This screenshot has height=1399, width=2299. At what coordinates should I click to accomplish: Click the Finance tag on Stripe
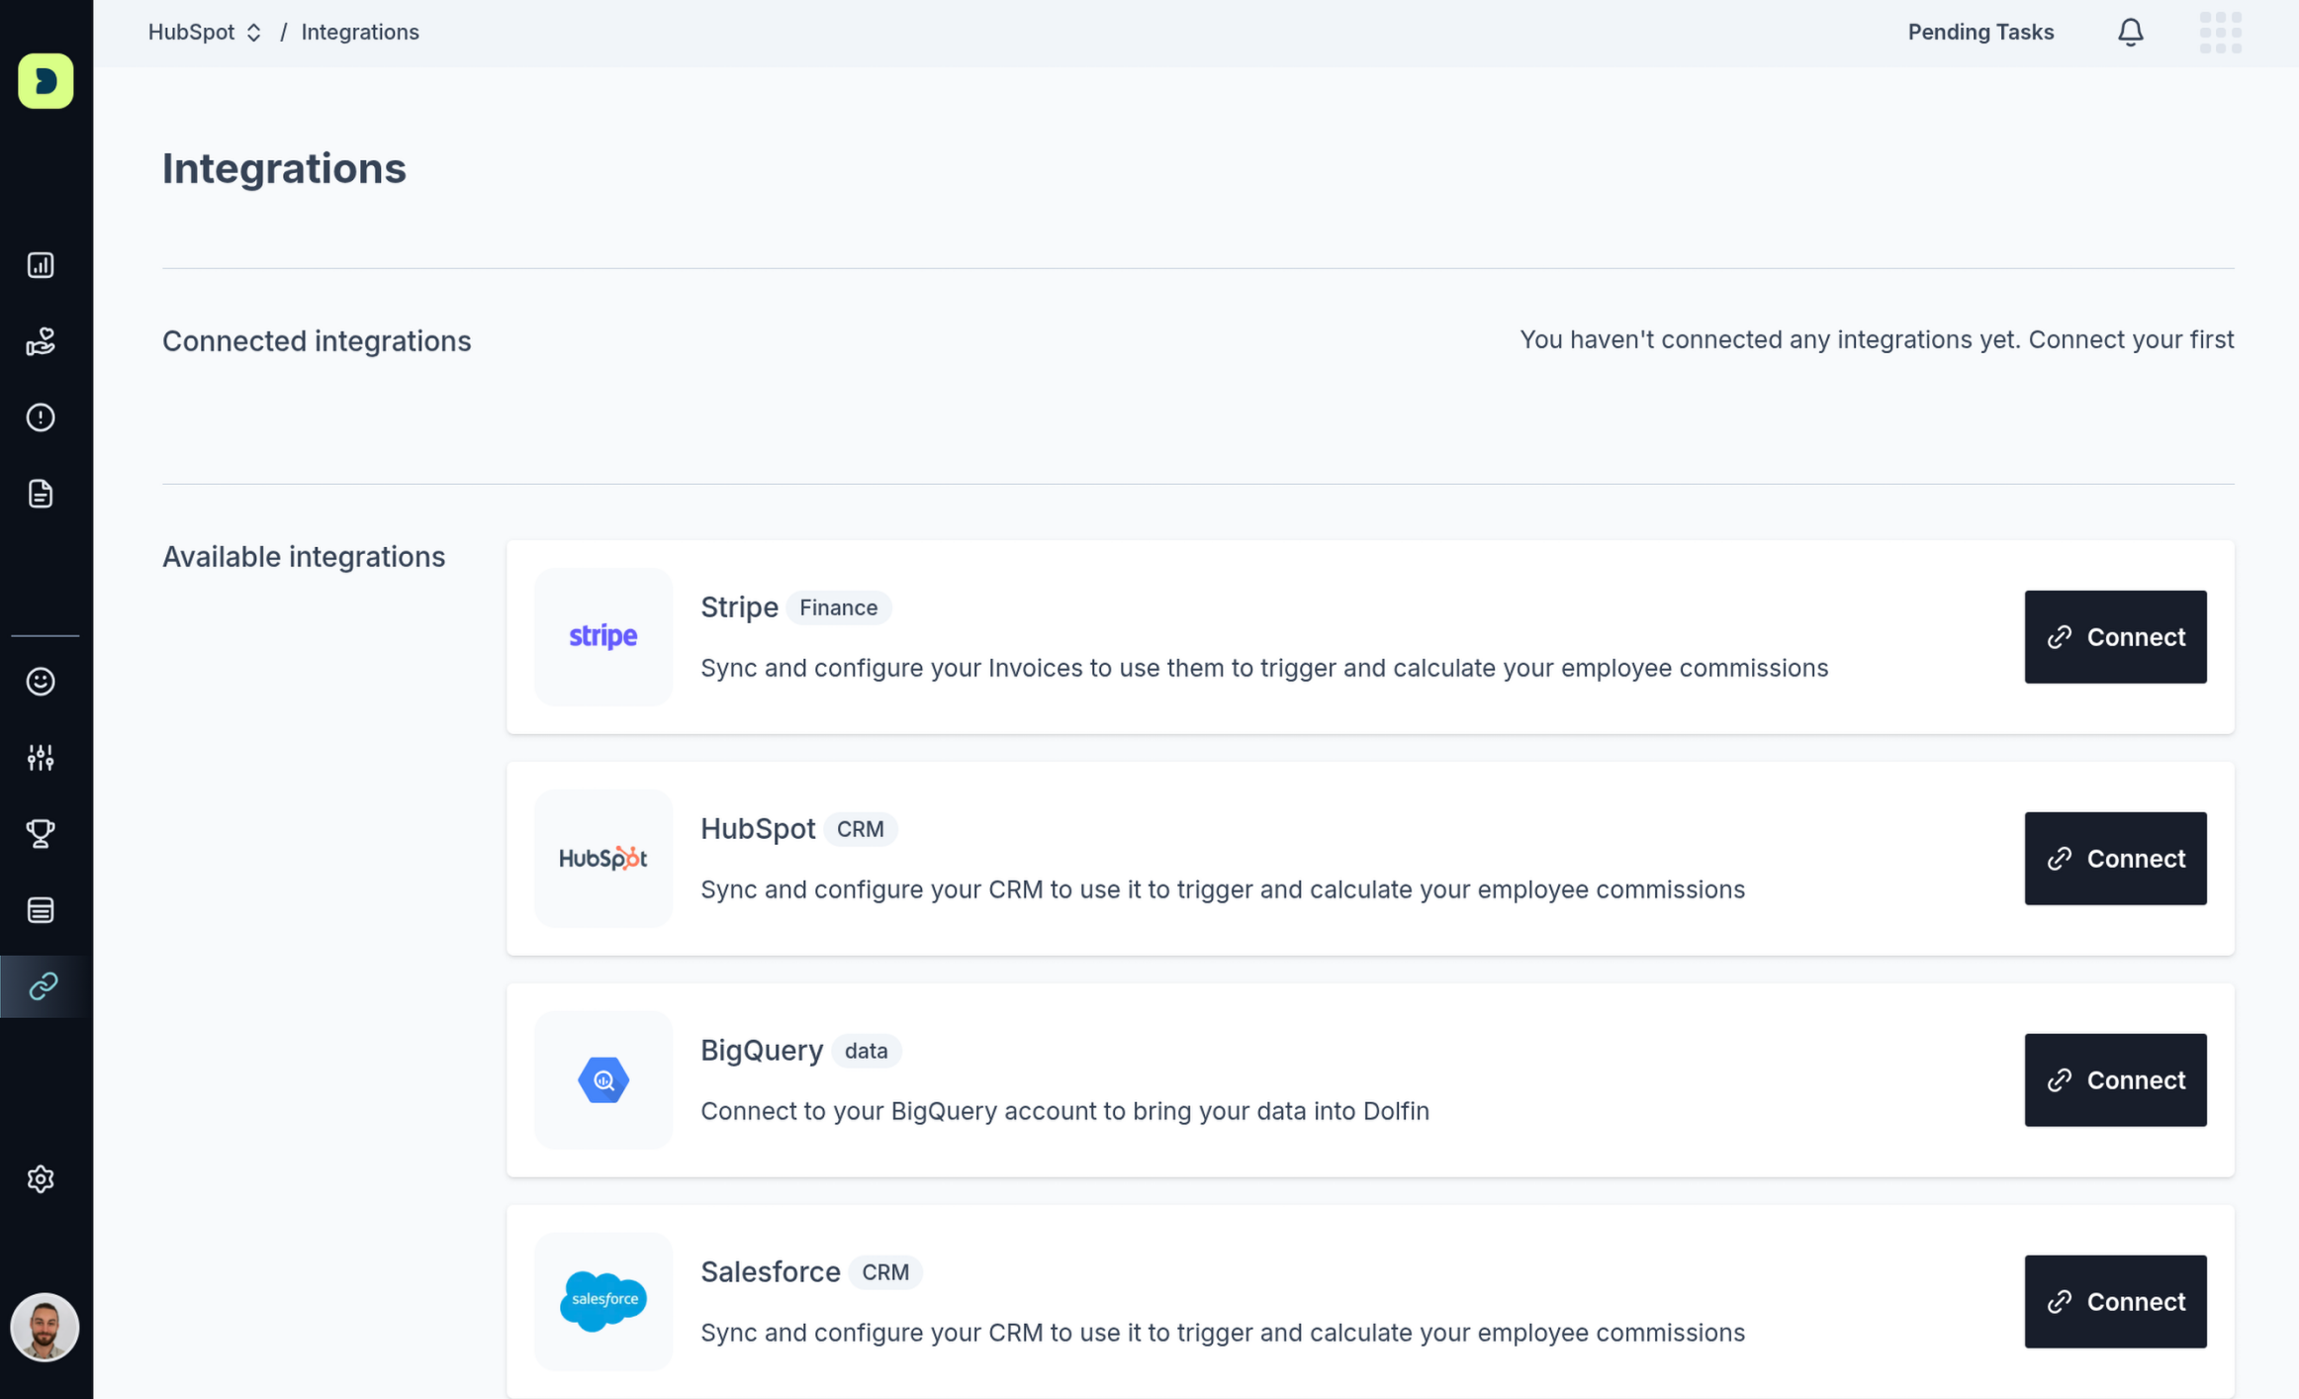point(839,607)
